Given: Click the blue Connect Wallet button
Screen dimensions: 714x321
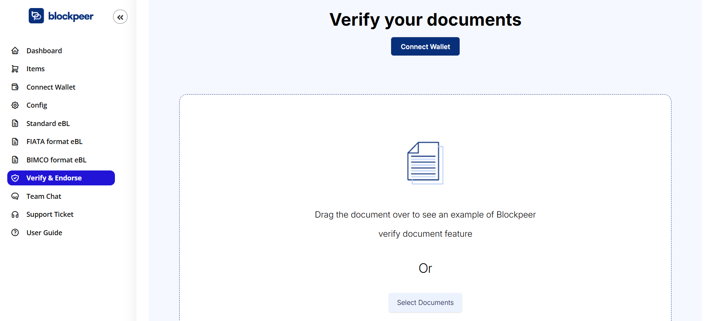Looking at the screenshot, I should tap(425, 46).
